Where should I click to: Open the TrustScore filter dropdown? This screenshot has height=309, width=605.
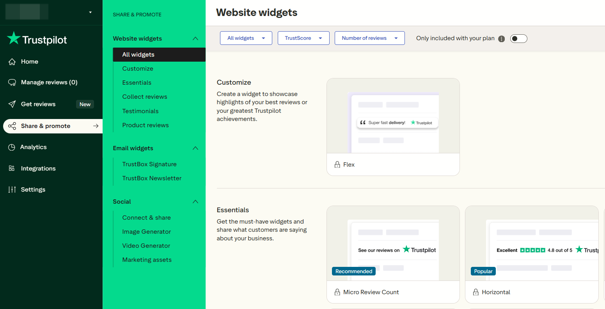coord(303,38)
